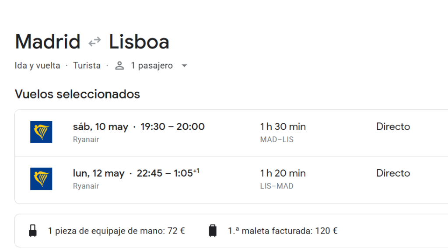
Task: Click the "Madrid" origin title
Action: click(x=48, y=42)
